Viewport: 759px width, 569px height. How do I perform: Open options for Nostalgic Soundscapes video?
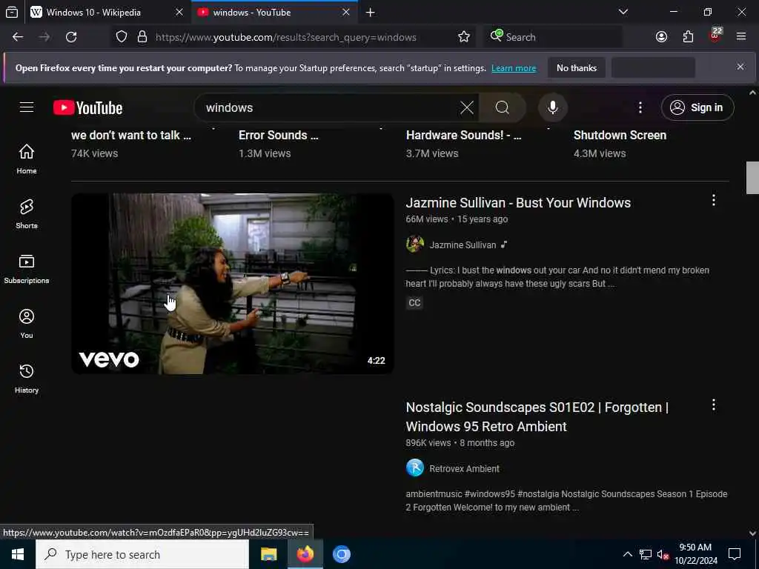[x=714, y=405]
